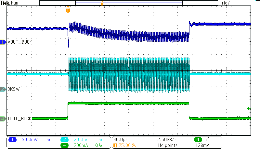Screen dimensions: 260x149
Task: Click the trigger source channel 4 badge
Action: tap(198, 140)
